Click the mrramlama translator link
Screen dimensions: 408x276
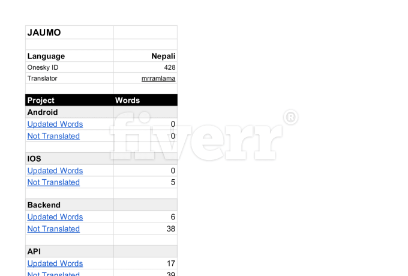pos(158,78)
